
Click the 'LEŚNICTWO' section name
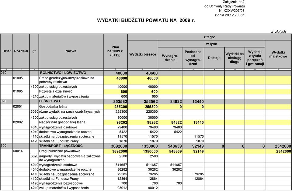50,101
